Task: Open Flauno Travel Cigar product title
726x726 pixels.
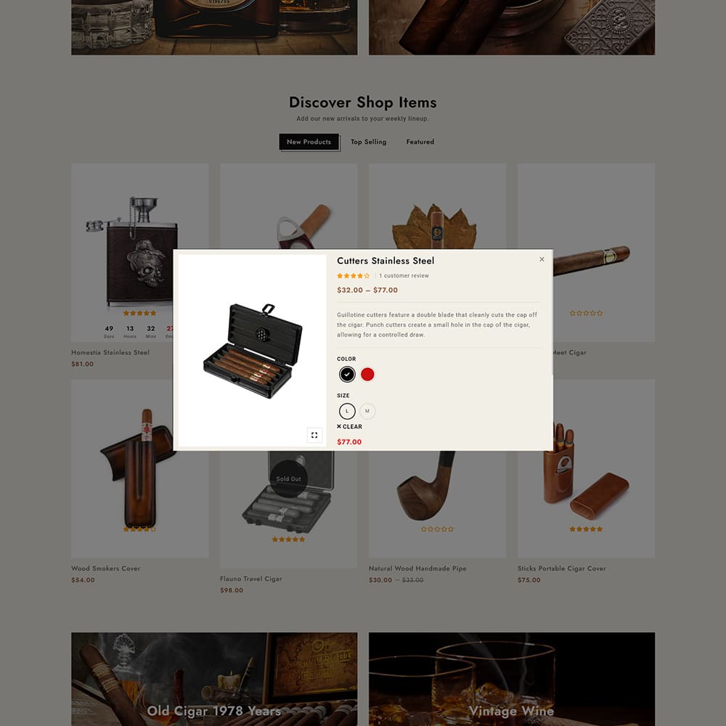Action: click(x=251, y=579)
